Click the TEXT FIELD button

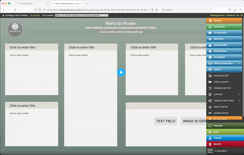(x=166, y=121)
